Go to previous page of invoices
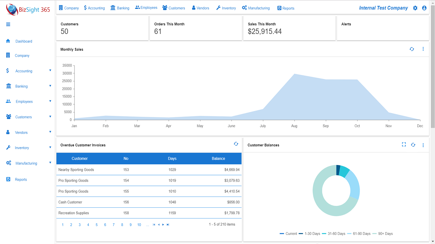This screenshot has width=435, height=244. pos(159,225)
